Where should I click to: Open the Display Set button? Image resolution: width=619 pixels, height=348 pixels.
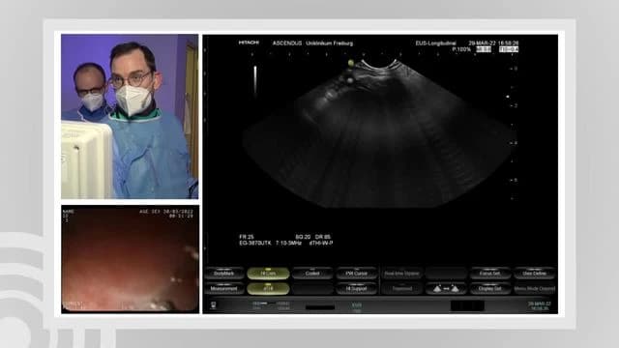(490, 288)
